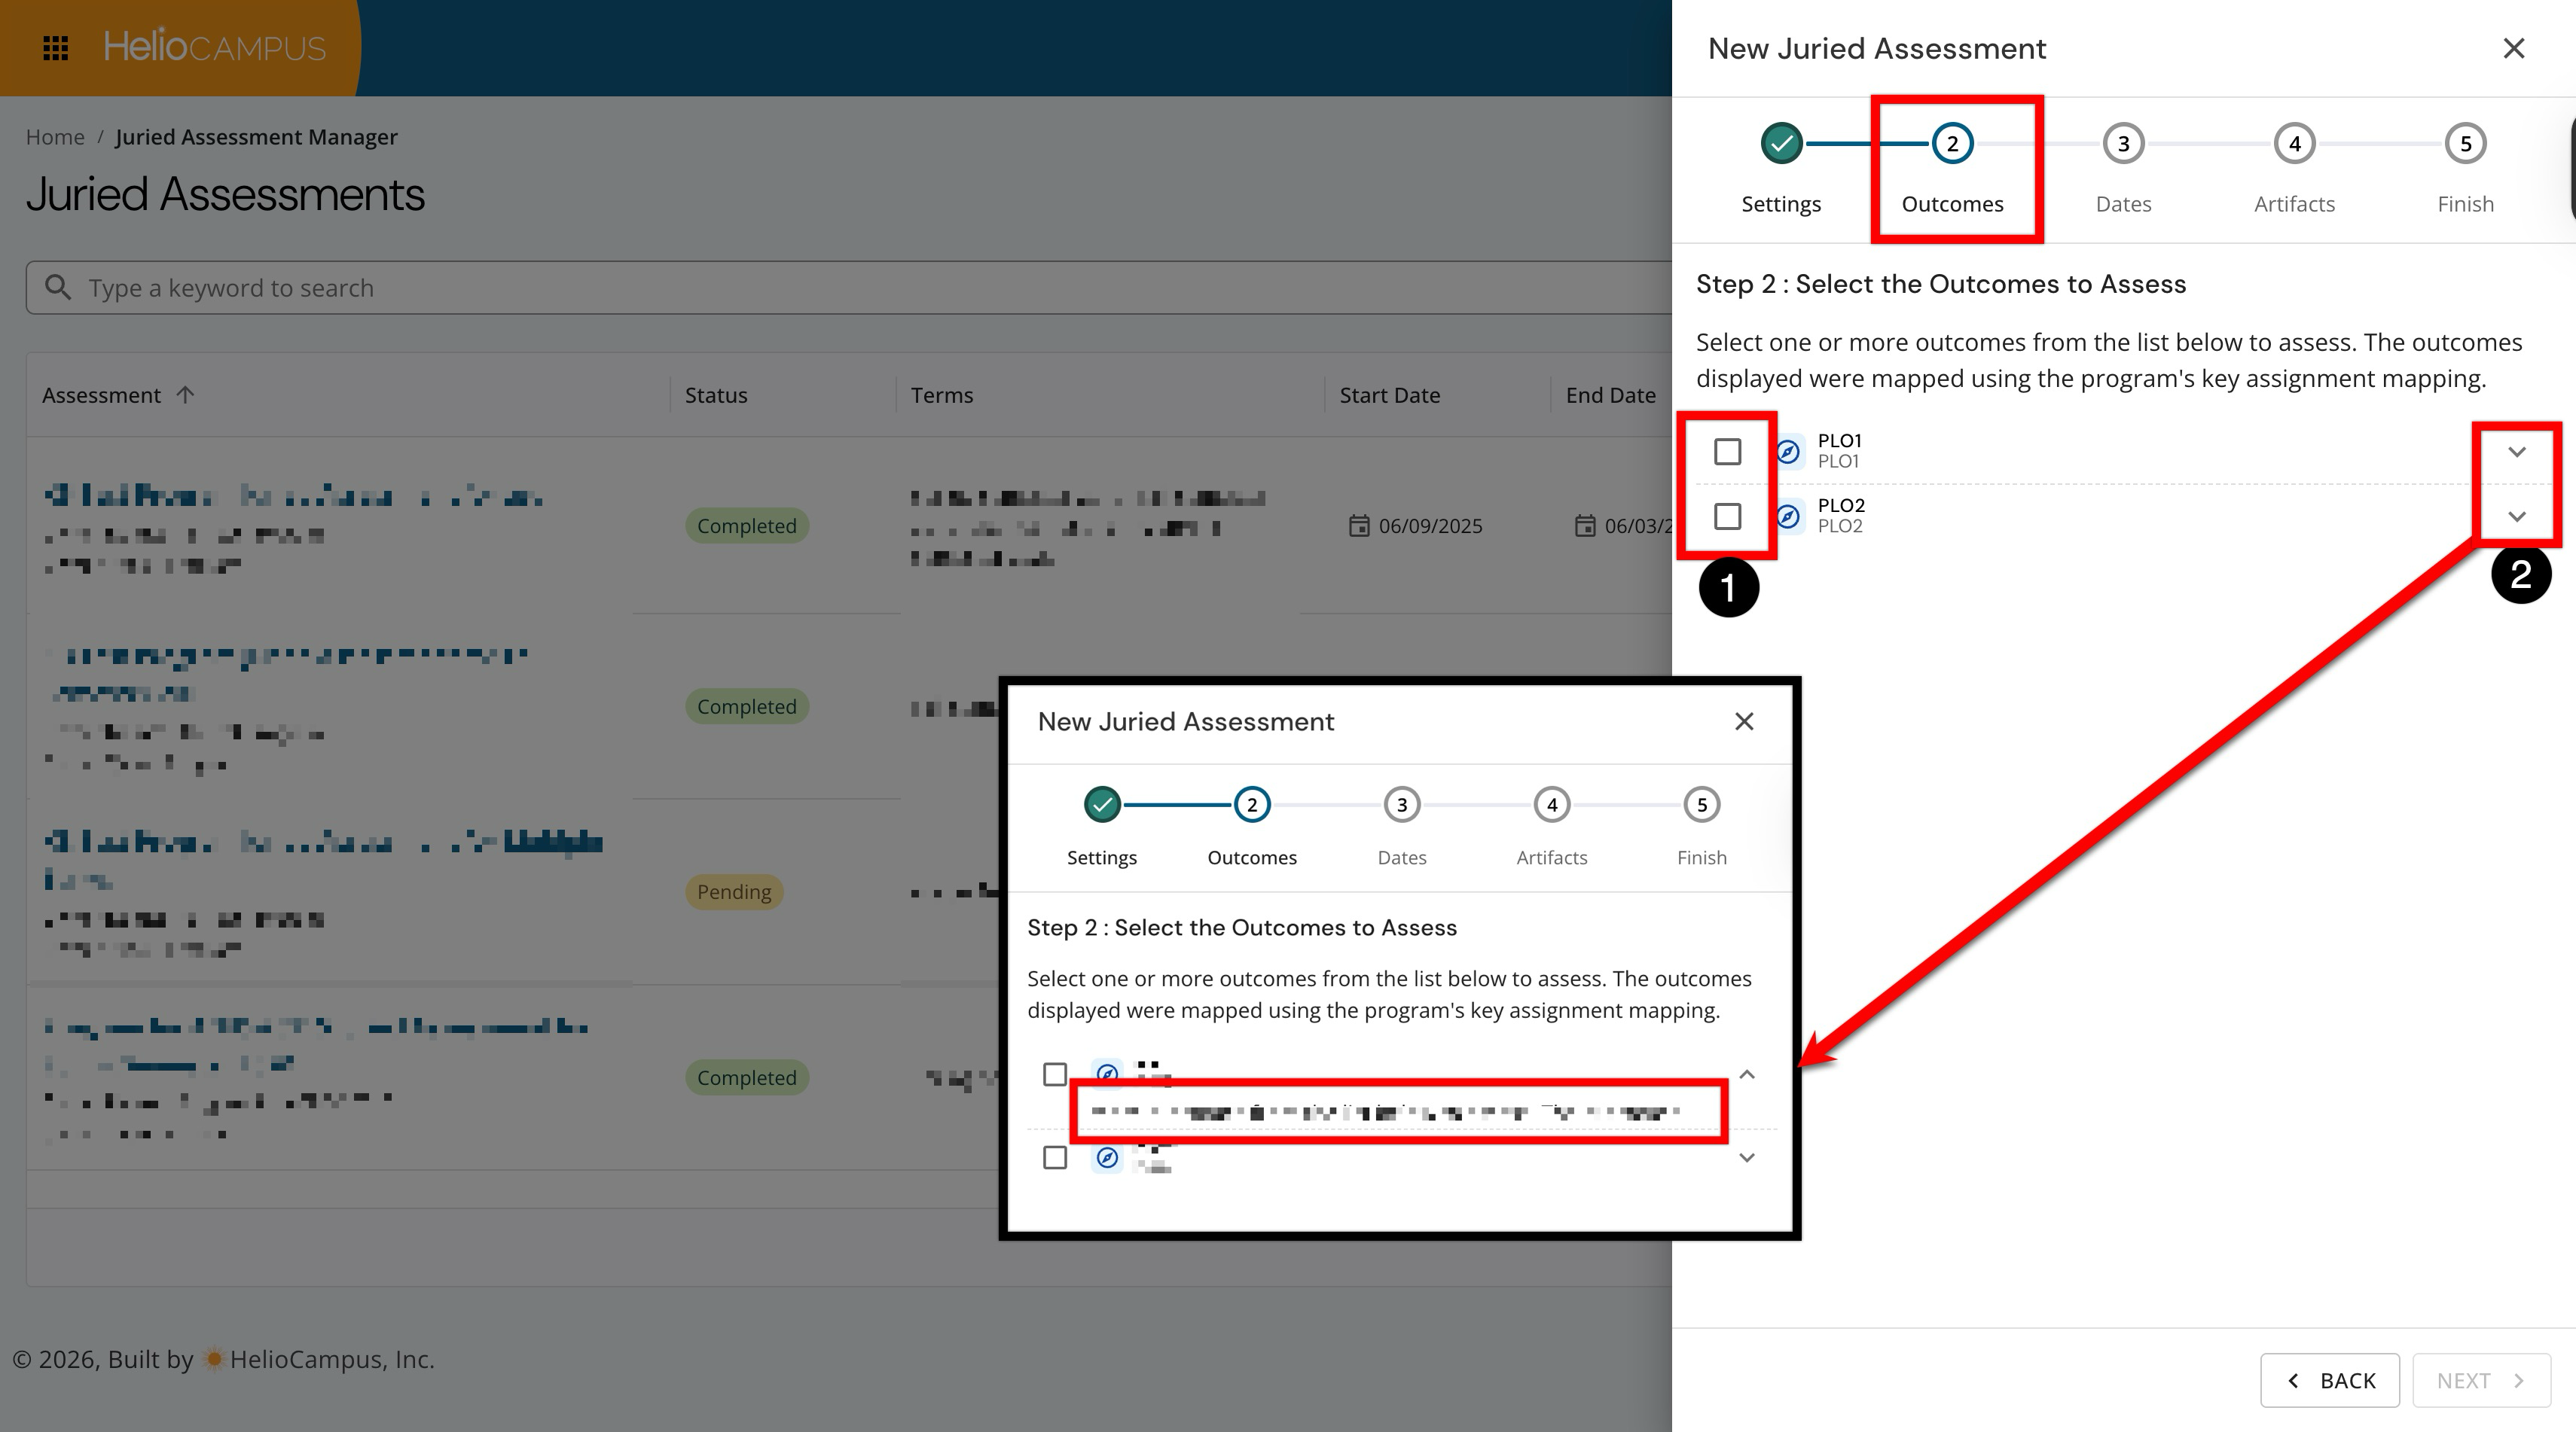
Task: Jump to the Finish step 5
Action: click(x=2465, y=144)
